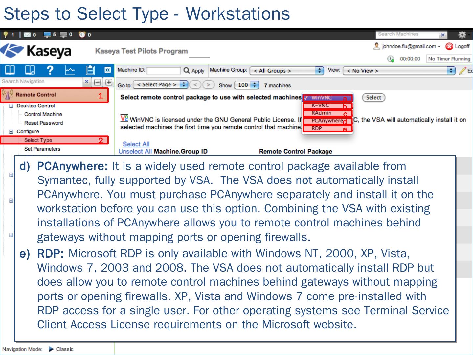
Task: Click the Select All link
Action: pos(136,144)
